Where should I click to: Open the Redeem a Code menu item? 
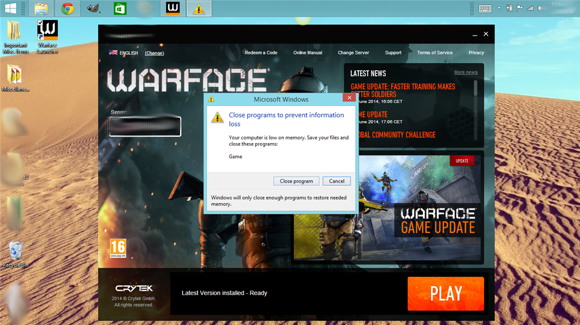point(261,53)
